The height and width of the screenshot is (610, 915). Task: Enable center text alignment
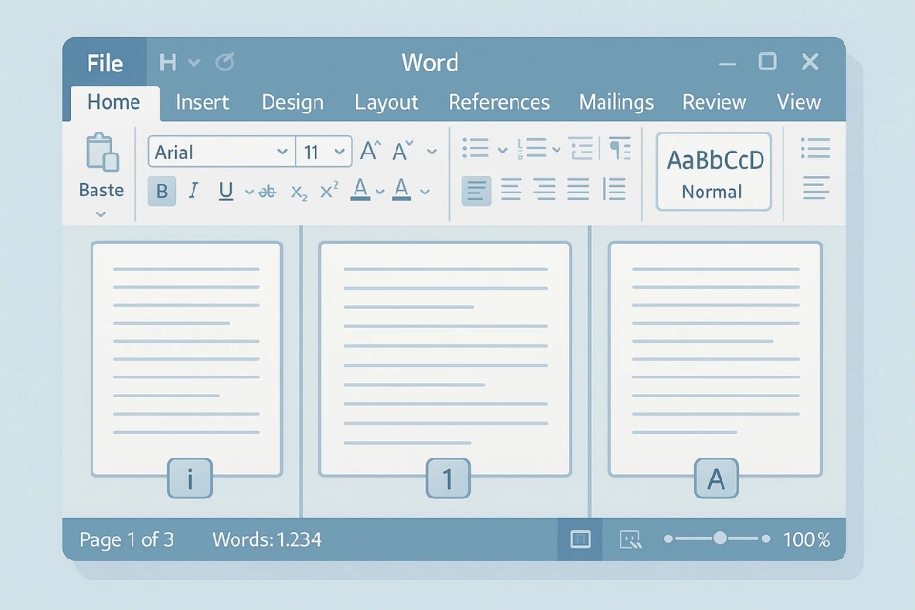pos(511,190)
